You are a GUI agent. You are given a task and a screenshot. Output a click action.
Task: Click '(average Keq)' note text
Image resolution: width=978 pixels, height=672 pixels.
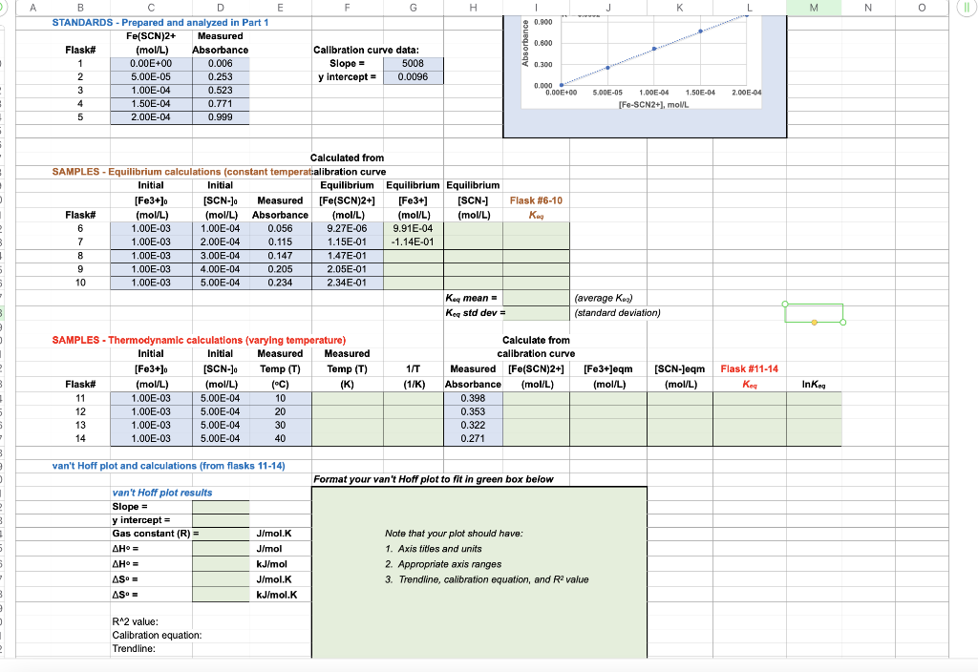pos(604,298)
